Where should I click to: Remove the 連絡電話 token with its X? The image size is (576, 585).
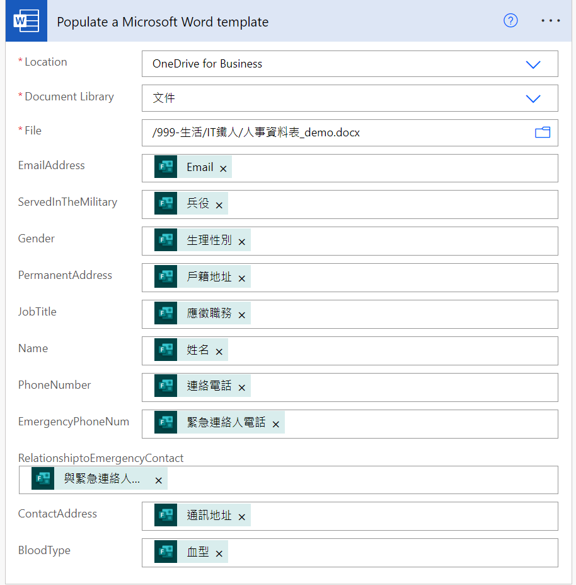click(x=242, y=388)
